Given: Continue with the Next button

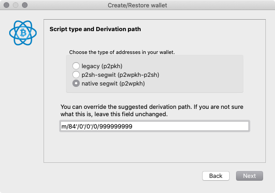Looking at the screenshot, I should [x=249, y=176].
